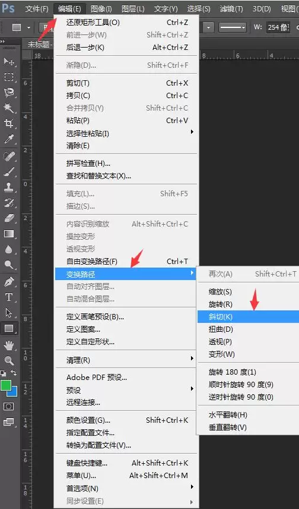Open the 编辑(E) menu

click(69, 9)
